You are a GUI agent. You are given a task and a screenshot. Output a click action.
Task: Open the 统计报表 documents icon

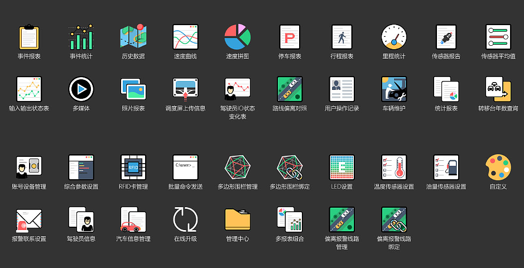[x=446, y=89]
